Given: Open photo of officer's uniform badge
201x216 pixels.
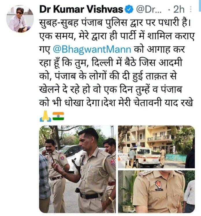Looking at the screenshot, I should (x=156, y=191).
